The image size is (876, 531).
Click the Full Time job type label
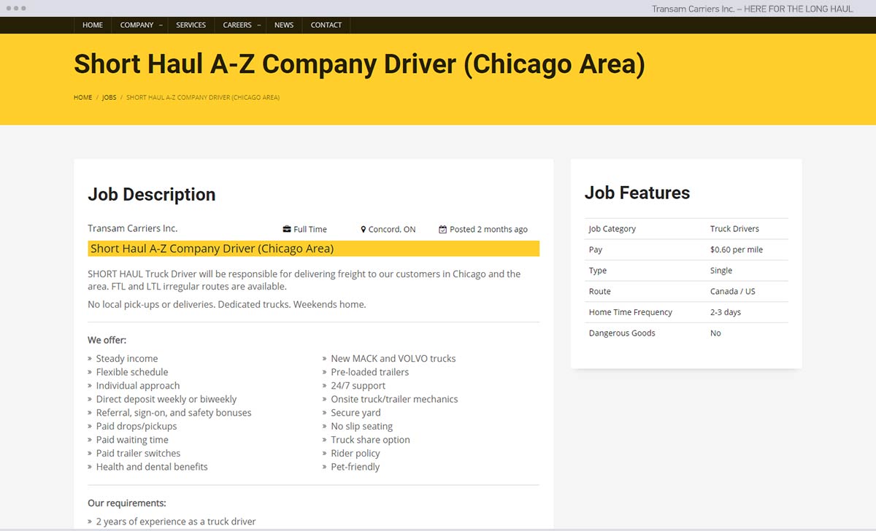tap(310, 229)
